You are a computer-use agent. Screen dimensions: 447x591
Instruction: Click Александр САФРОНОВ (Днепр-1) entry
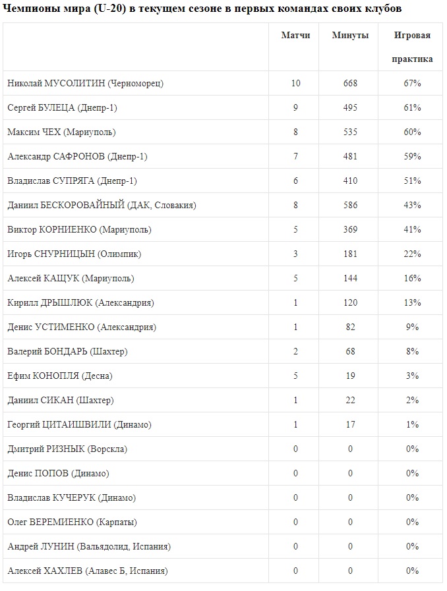pyautogui.click(x=77, y=156)
